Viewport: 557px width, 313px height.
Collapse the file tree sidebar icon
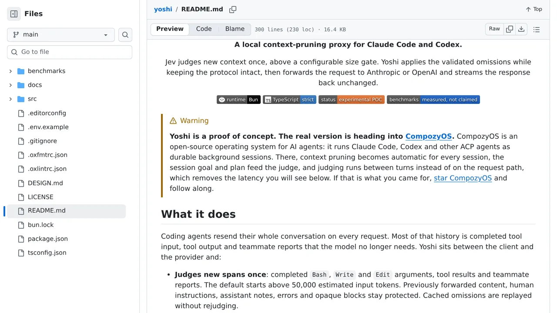[14, 14]
